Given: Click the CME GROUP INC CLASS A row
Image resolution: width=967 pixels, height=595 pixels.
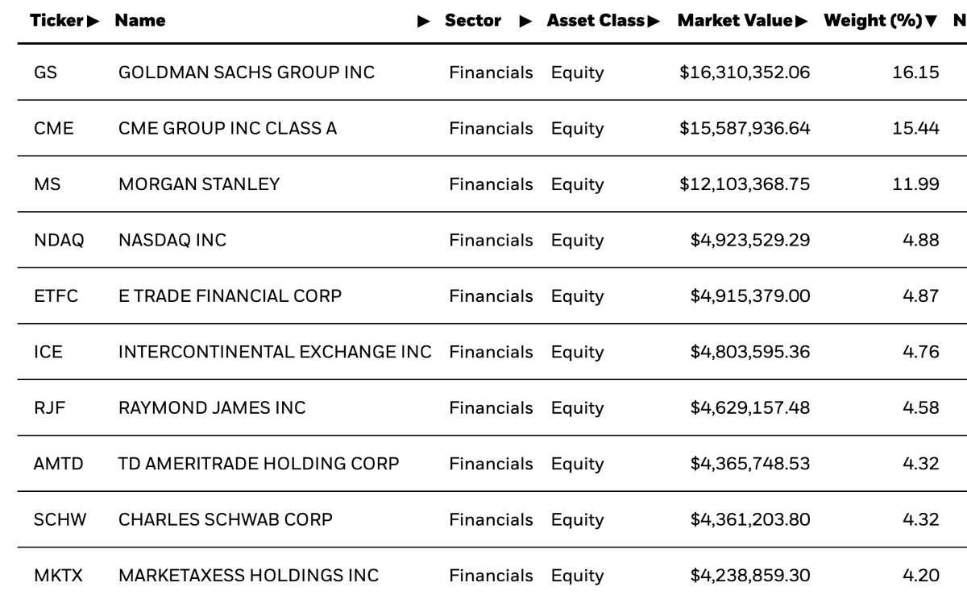Looking at the screenshot, I should tap(227, 128).
